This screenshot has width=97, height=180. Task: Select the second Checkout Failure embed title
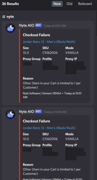(36, 121)
